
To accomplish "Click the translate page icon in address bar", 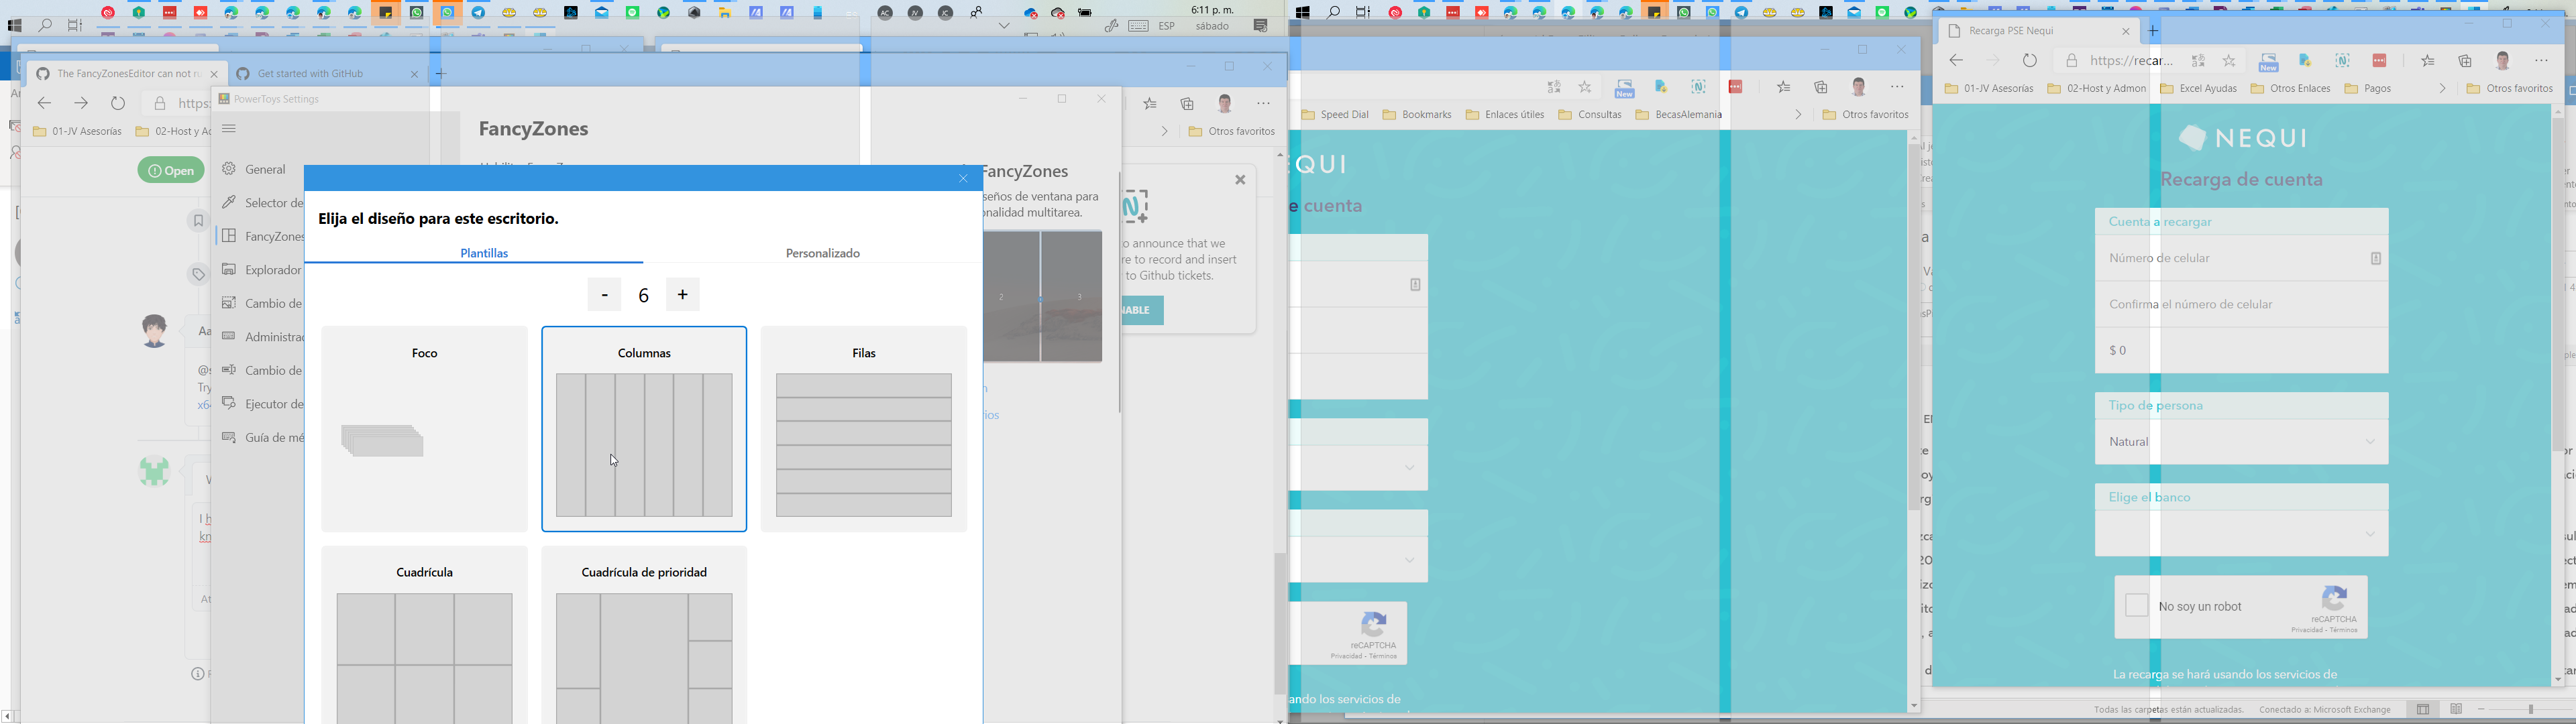I will (x=2198, y=61).
